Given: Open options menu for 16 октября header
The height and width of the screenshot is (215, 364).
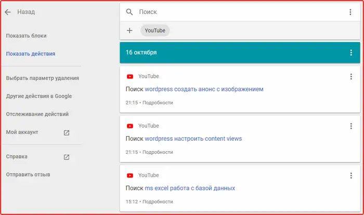Looking at the screenshot, I should (x=351, y=52).
